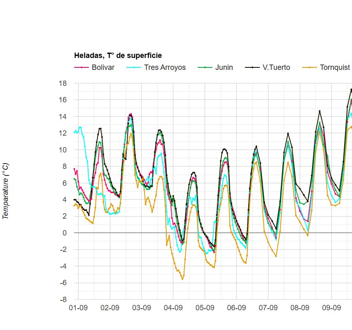Click the 01-09 date label
Image resolution: width=352 pixels, height=330 pixels.
(78, 308)
